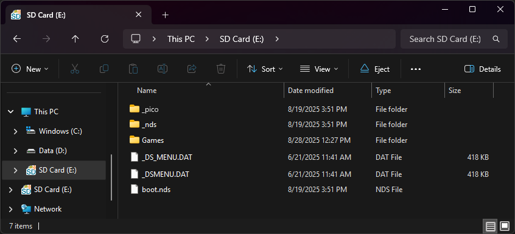Click the Paste clipboard icon

click(133, 69)
